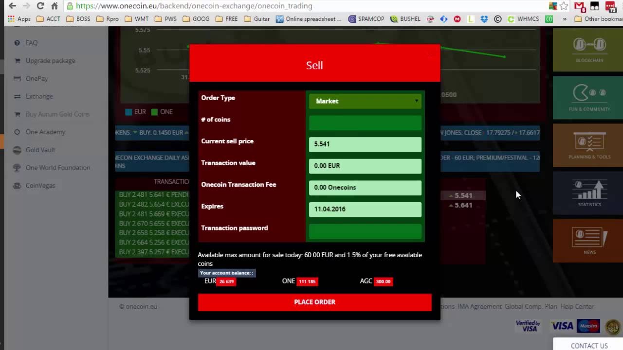The image size is (623, 350).
Task: Open the Online spreadsheet bookmark
Action: tap(309, 19)
